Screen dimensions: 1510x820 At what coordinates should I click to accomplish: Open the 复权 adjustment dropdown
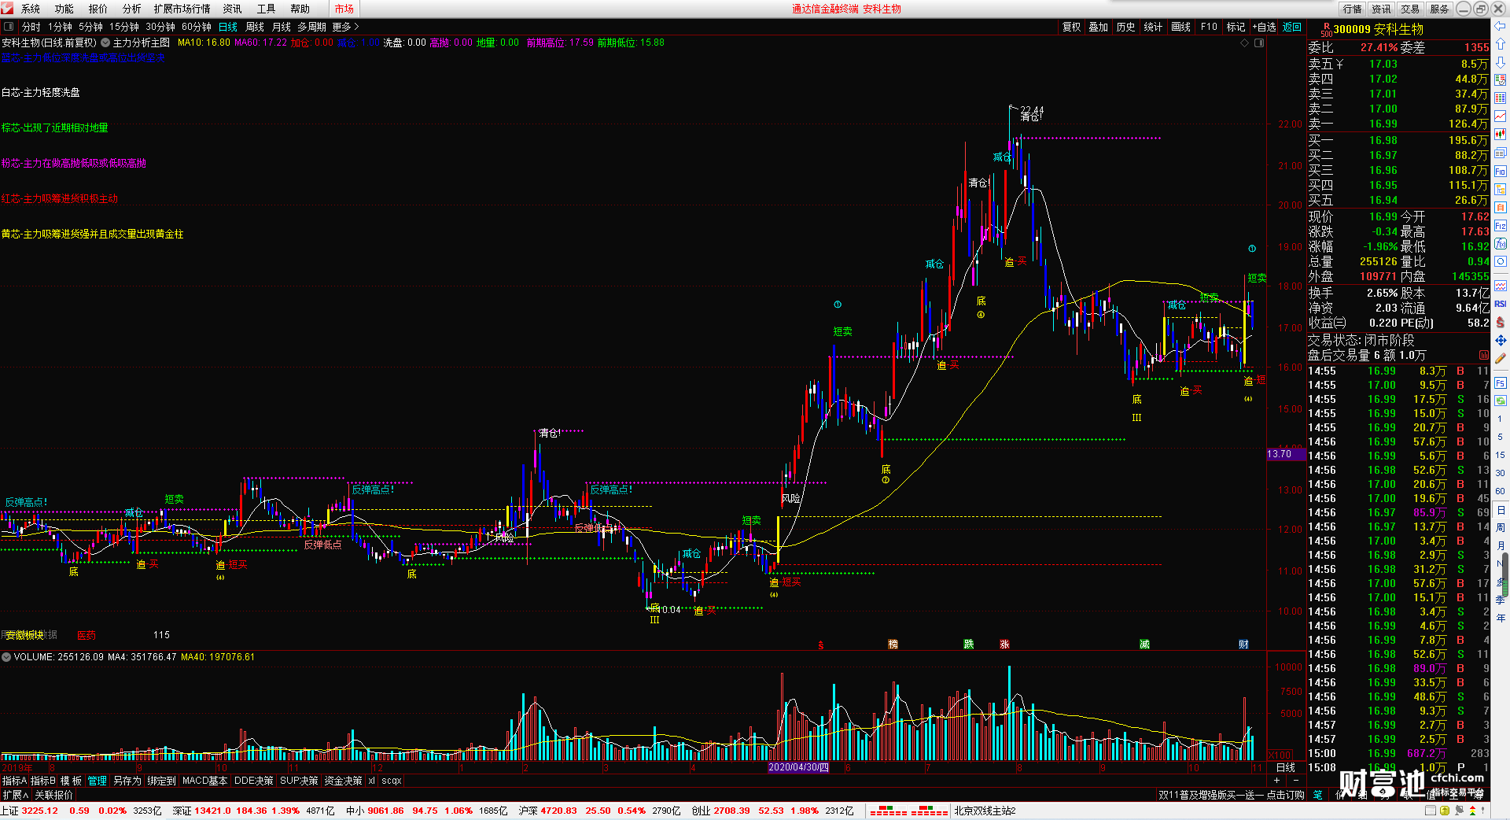click(1072, 27)
